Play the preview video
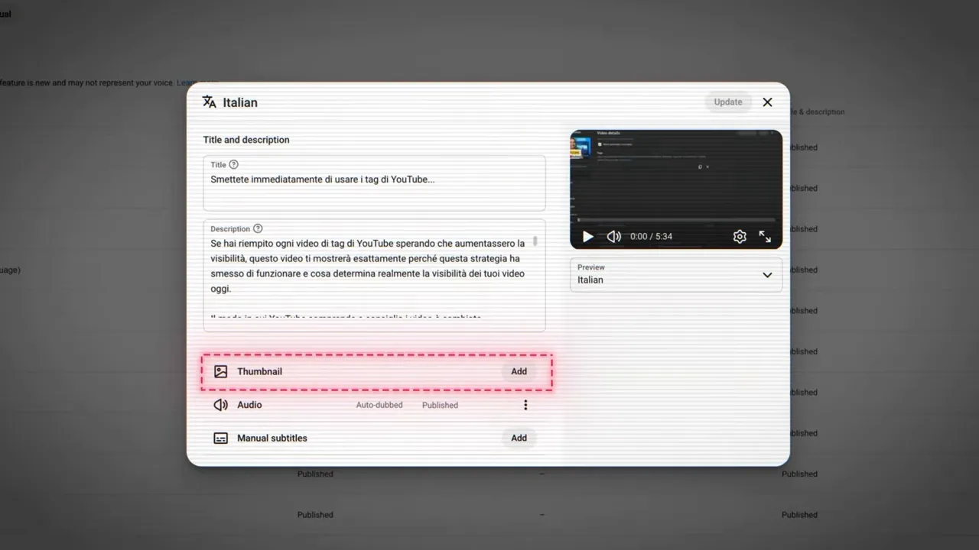 [x=587, y=237]
